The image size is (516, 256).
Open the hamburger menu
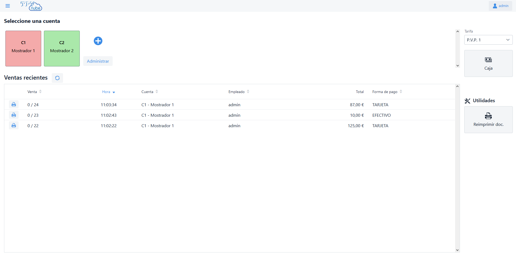click(8, 6)
